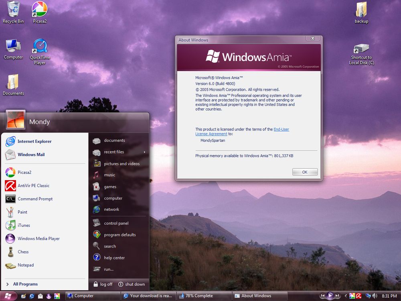The width and height of the screenshot is (401, 301).
Task: Open help center from the Start menu
Action: 119,258
